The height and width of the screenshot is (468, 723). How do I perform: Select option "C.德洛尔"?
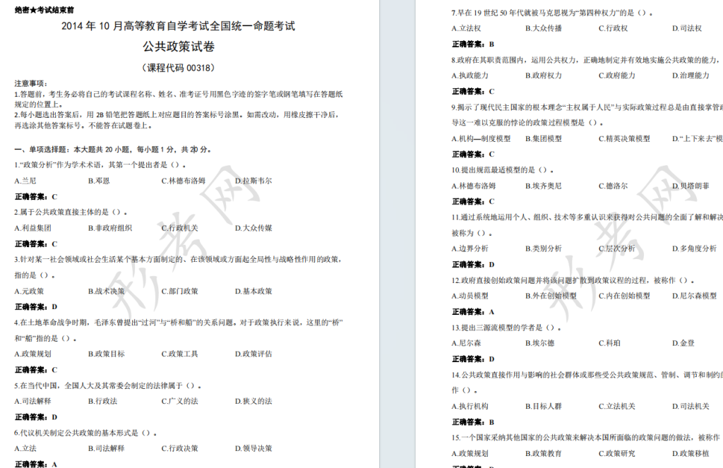click(x=614, y=186)
